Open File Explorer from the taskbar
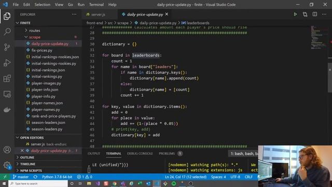This screenshot has height=187, width=332. click(89, 183)
